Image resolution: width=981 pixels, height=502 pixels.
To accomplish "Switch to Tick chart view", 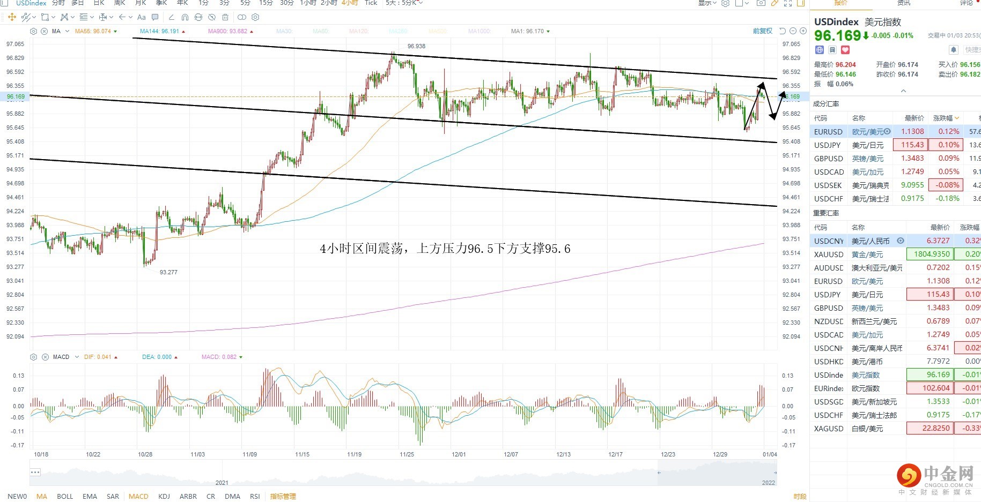I will [371, 3].
